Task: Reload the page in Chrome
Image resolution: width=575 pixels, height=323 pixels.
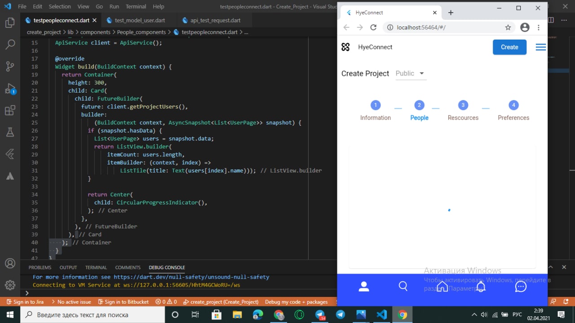Action: pyautogui.click(x=373, y=27)
